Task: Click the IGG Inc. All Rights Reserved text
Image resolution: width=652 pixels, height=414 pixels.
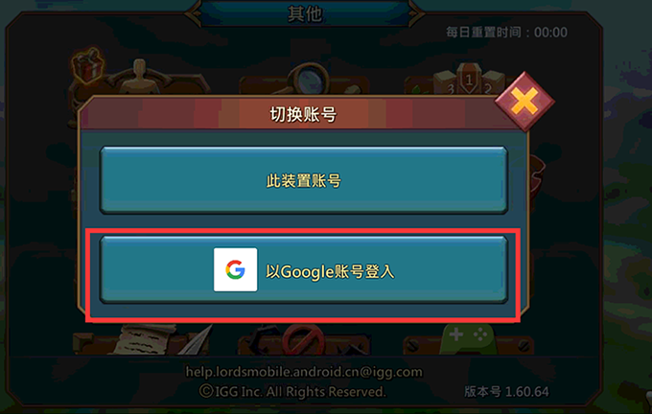Action: point(301,392)
